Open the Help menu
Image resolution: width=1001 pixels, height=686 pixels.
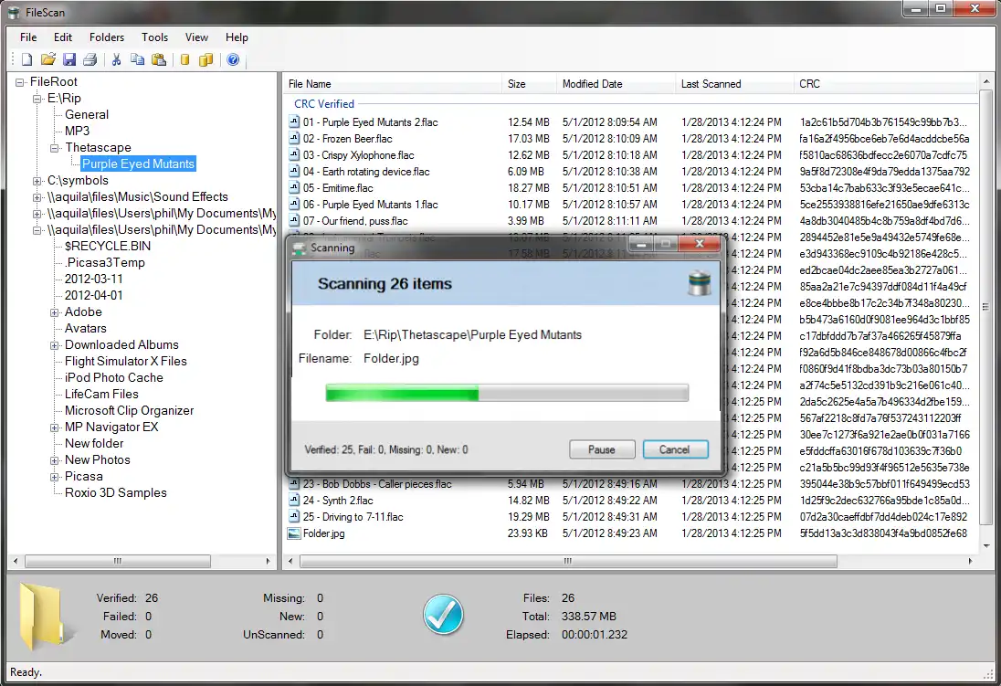coord(237,37)
